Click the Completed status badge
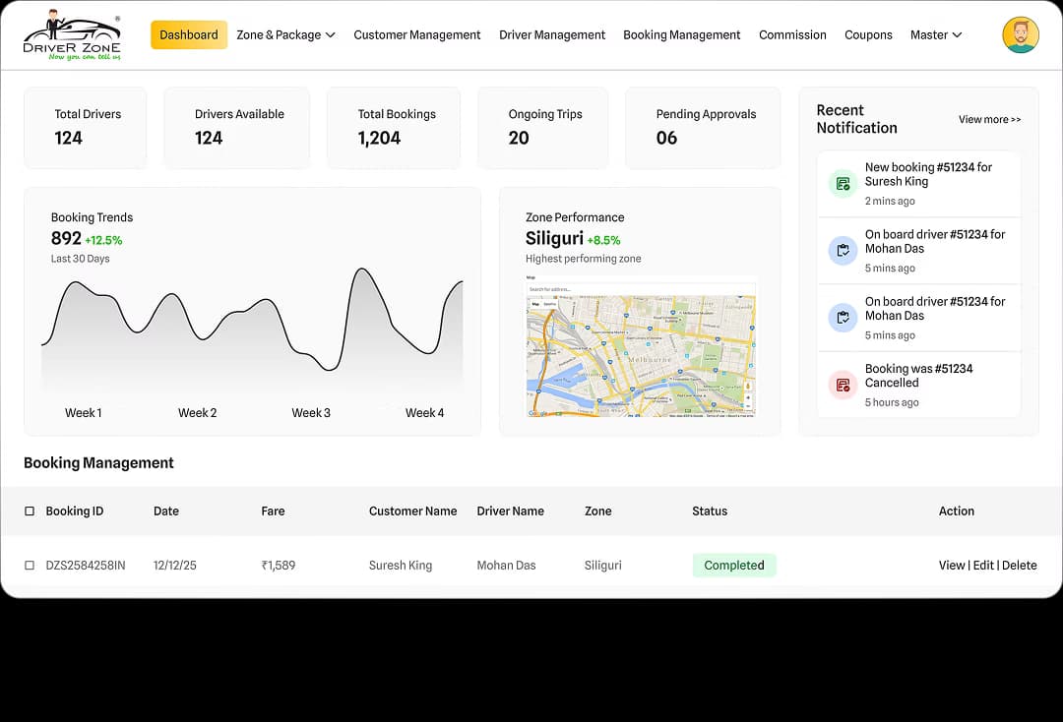This screenshot has height=722, width=1063. click(734, 565)
